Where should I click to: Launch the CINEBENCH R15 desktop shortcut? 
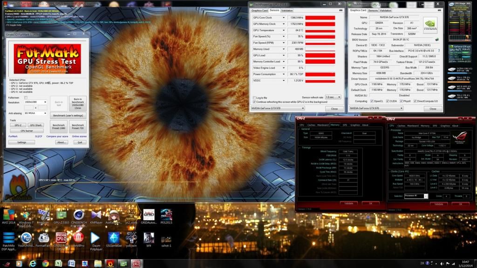point(79,218)
